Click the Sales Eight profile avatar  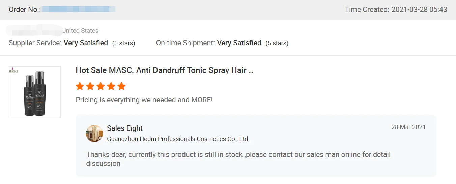(94, 134)
